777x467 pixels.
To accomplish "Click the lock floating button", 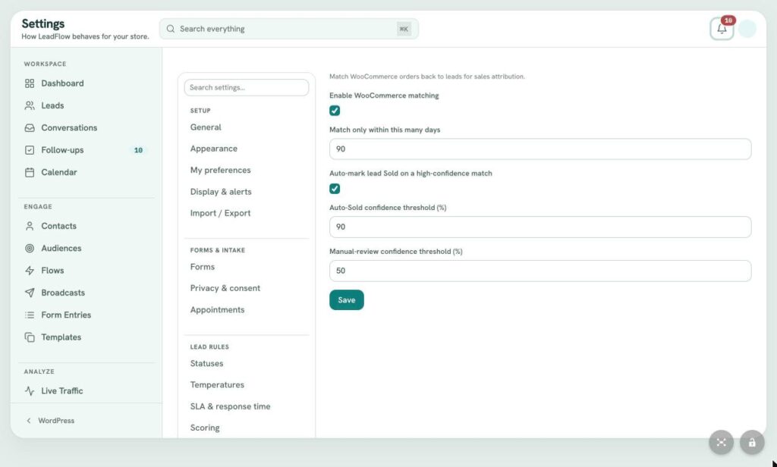I will (752, 442).
